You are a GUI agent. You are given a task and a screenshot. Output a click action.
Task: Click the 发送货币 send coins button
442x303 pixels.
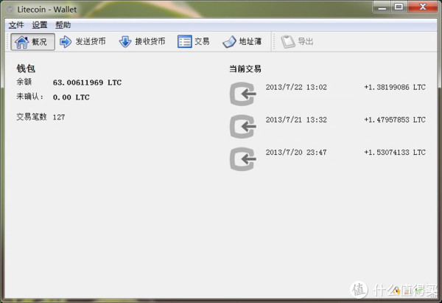[83, 42]
